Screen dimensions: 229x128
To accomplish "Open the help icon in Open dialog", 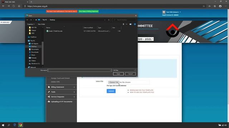I will pyautogui.click(x=135, y=24).
